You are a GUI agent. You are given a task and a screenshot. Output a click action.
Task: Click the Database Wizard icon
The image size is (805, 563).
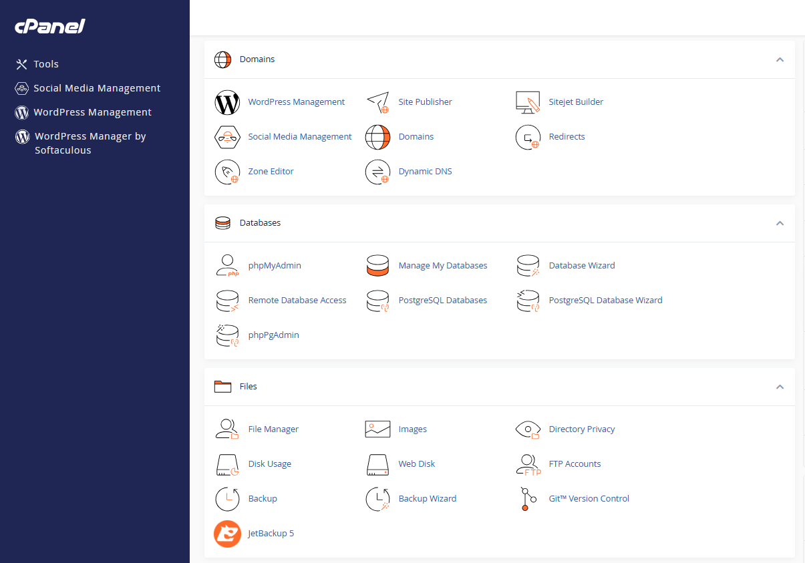point(528,266)
